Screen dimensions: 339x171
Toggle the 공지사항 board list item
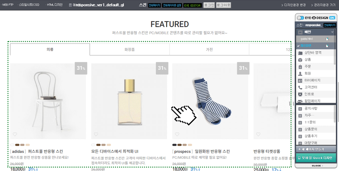coord(315,108)
